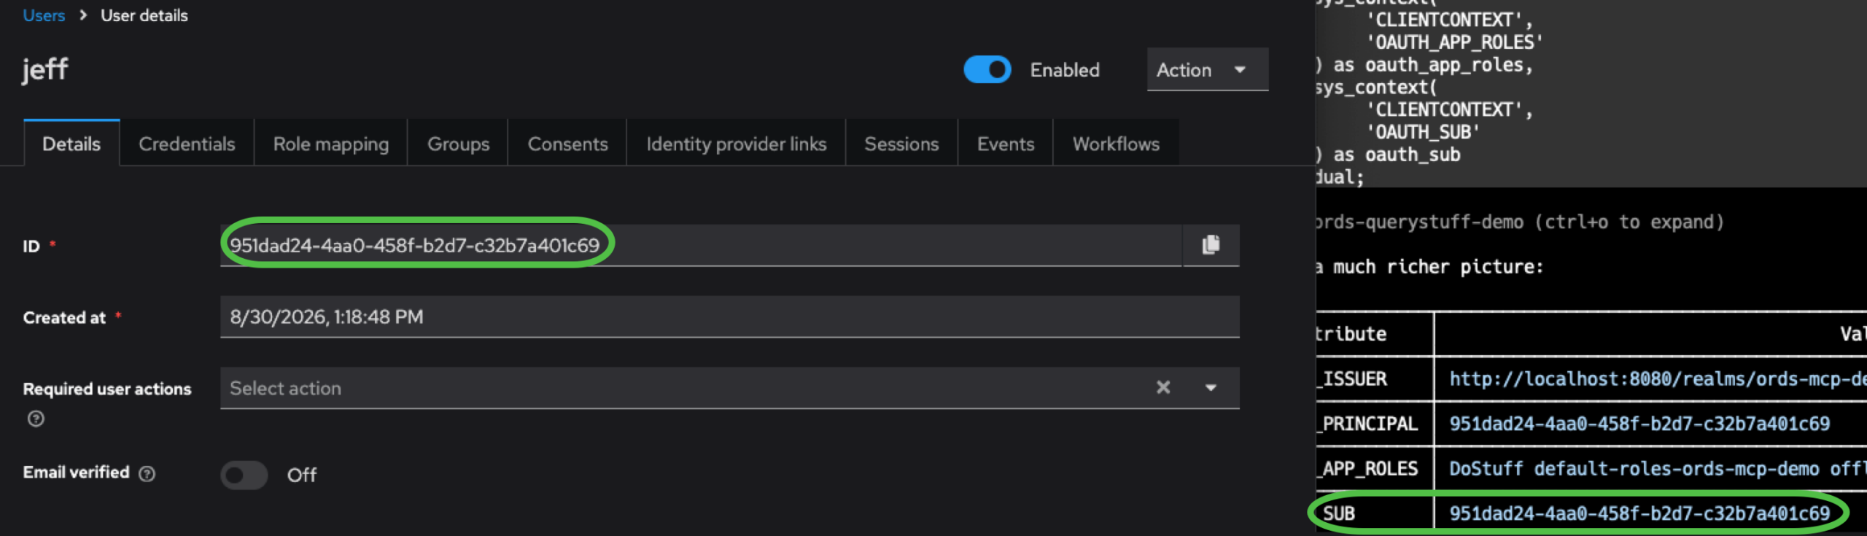Copy the user ID to clipboard
Viewport: 1867px width, 536px height.
(1211, 245)
